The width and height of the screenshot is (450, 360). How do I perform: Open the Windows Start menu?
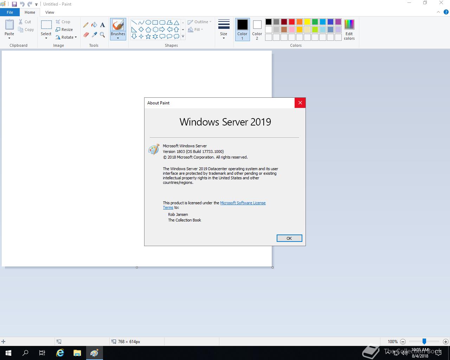(x=8, y=353)
